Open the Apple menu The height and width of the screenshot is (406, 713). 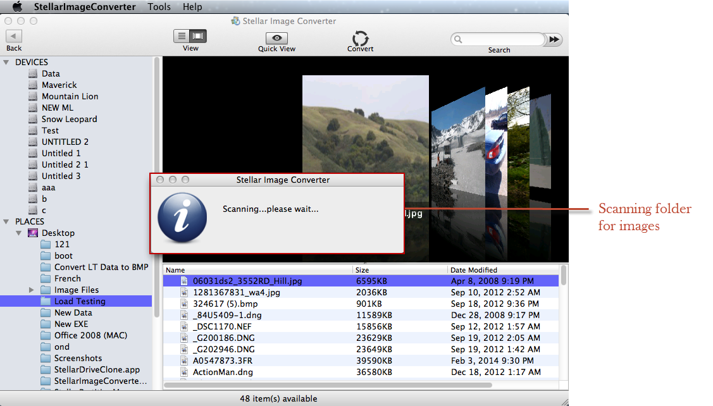17,7
